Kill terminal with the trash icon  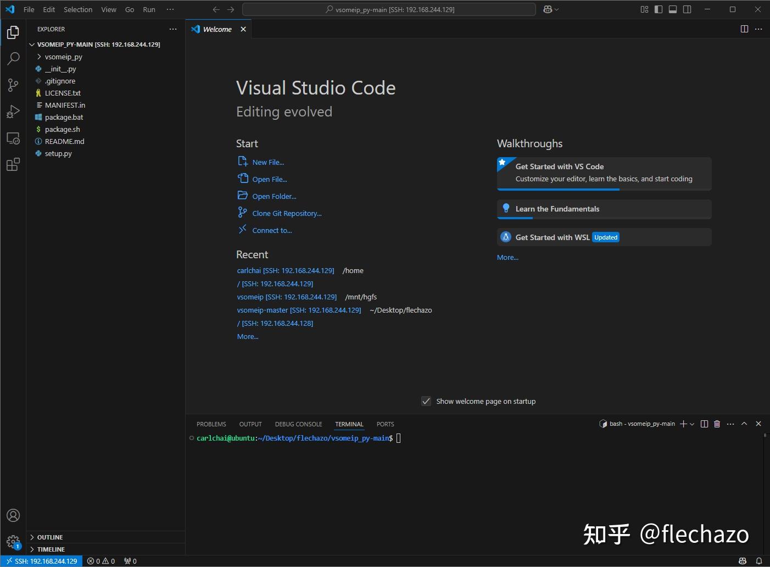(717, 424)
